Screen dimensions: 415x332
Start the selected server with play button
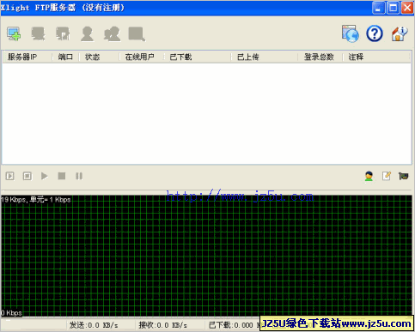pyautogui.click(x=44, y=176)
